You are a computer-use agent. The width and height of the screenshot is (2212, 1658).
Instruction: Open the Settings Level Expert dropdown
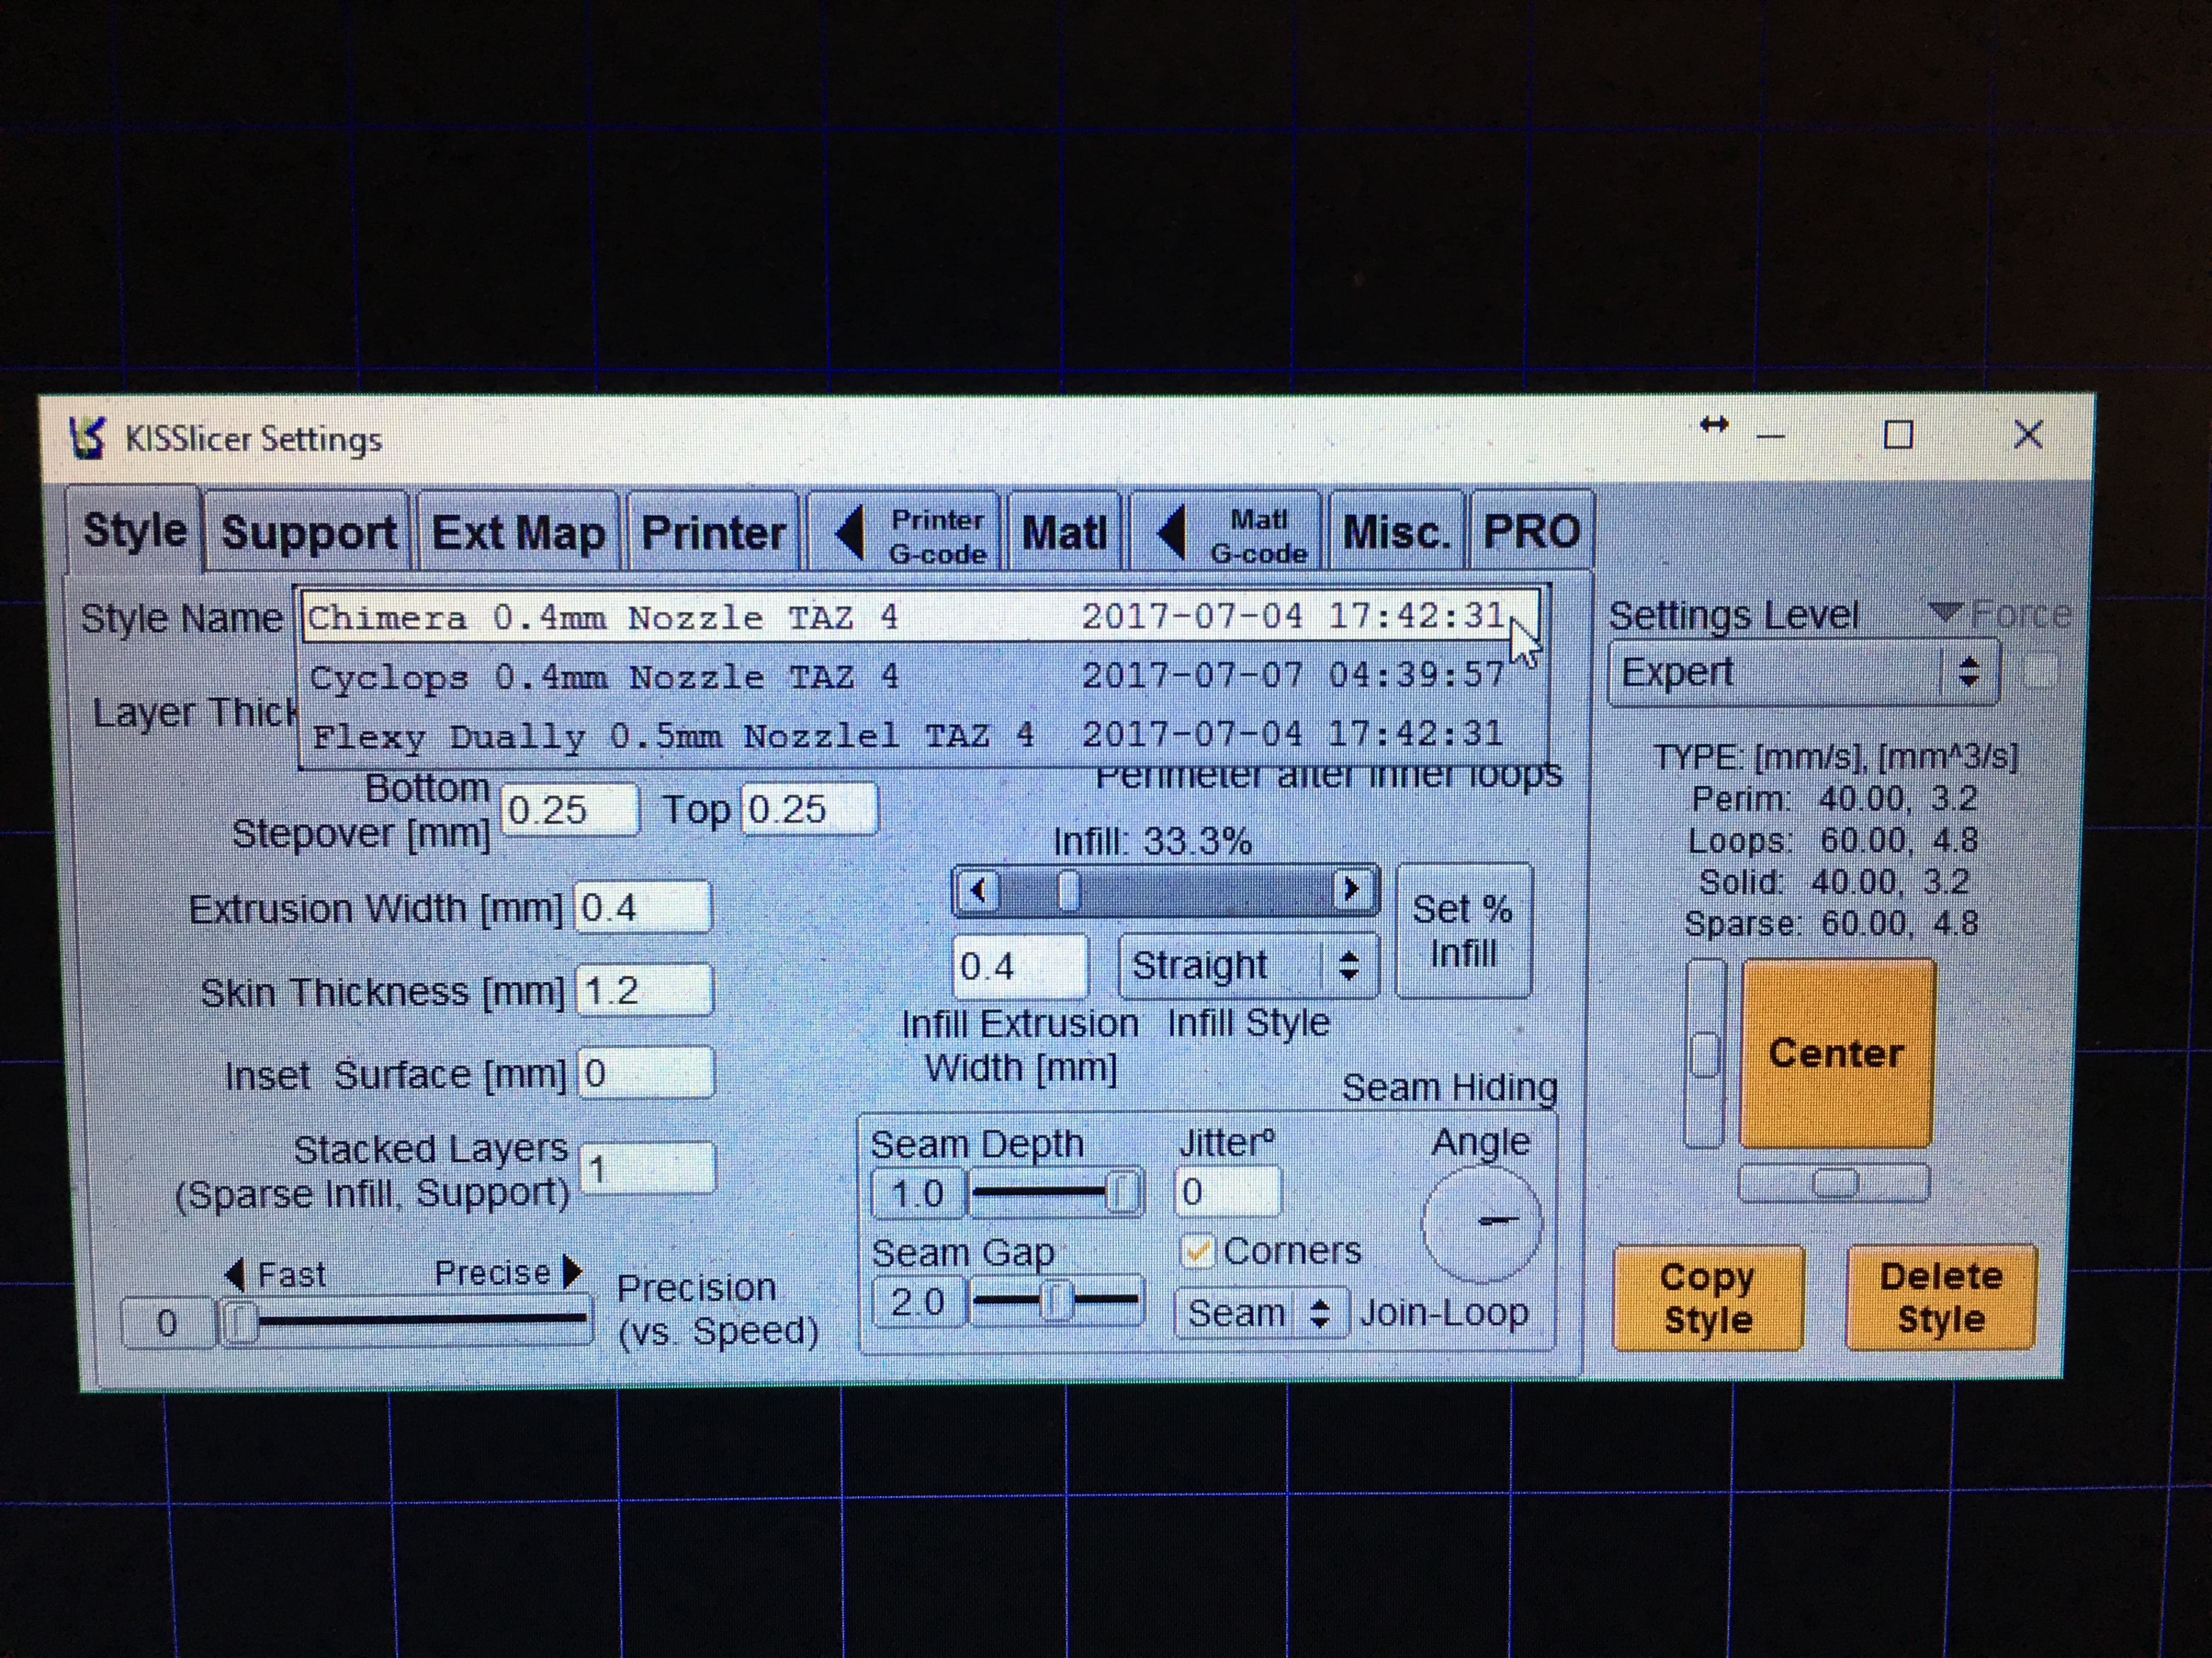[x=1803, y=673]
